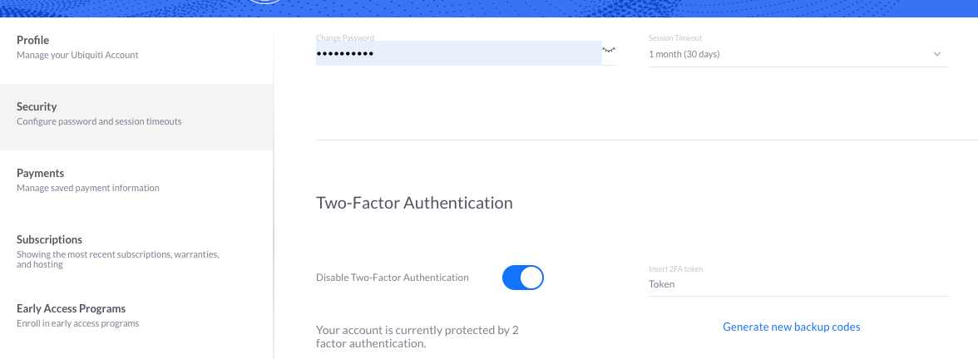Open the 1 month (30 days) dropdown
The image size is (978, 359).
tap(798, 54)
